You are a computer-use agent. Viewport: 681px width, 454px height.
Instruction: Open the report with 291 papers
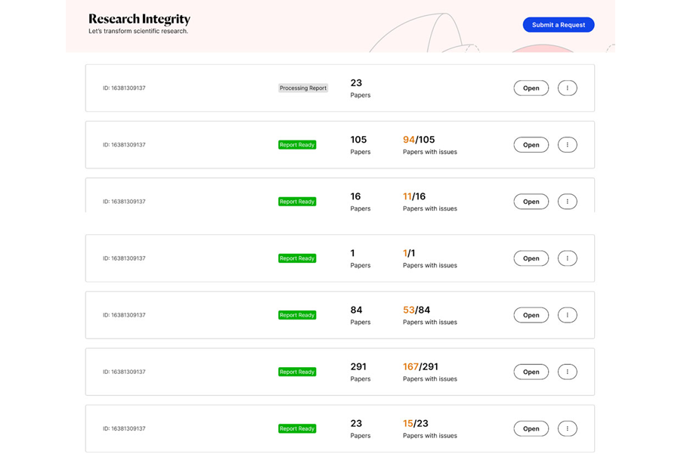click(531, 372)
